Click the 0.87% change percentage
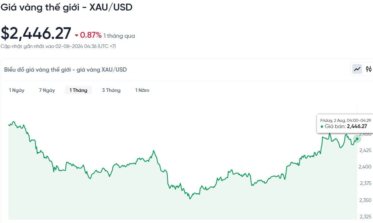This screenshot has width=373, height=223. point(91,35)
